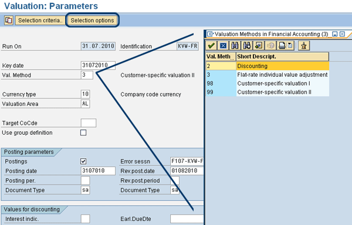Viewport: 352px width, 225px height.
Task: Click the Run On date field
Action: (x=98, y=46)
